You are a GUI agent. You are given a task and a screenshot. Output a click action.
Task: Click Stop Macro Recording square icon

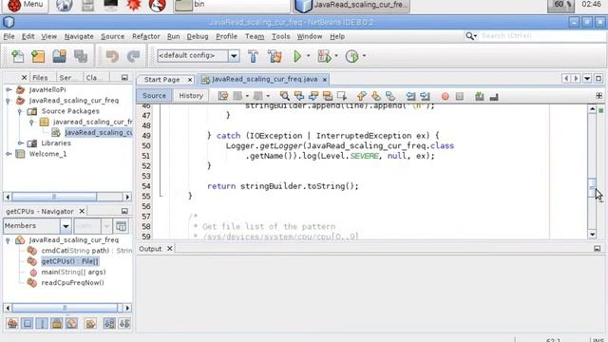pos(460,96)
